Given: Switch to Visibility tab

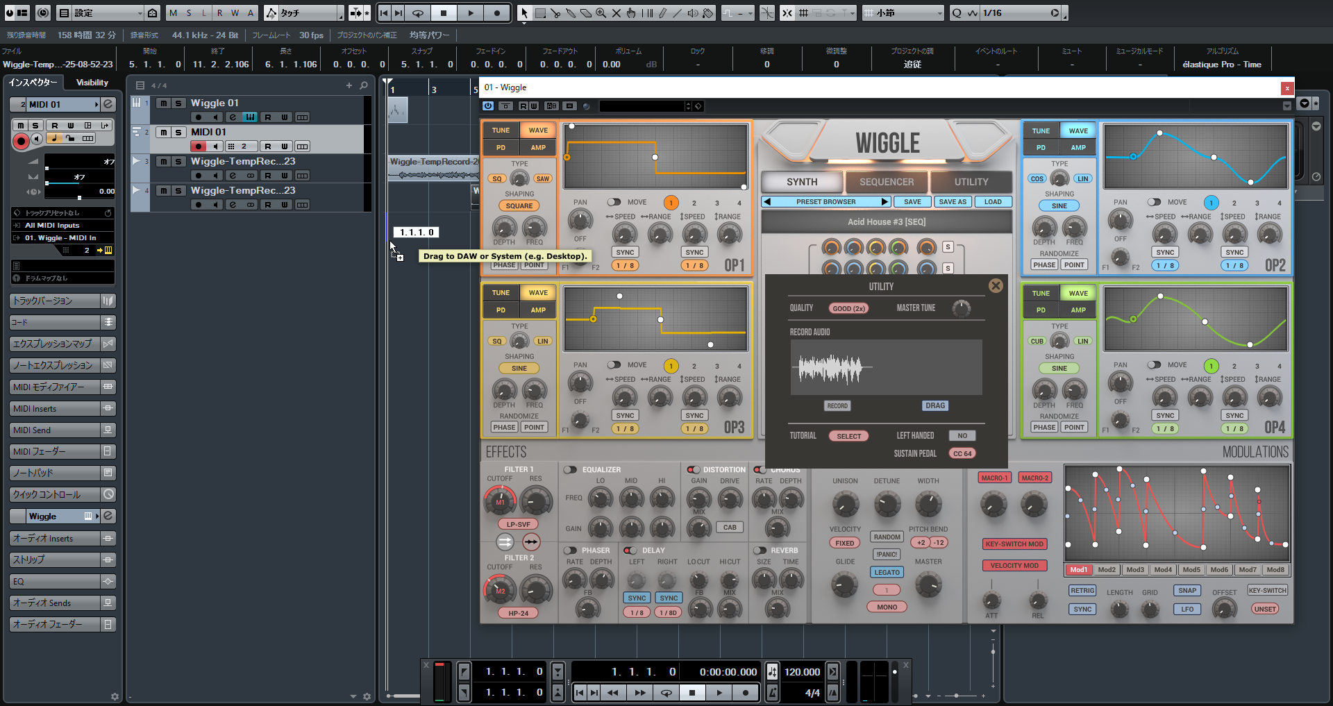Looking at the screenshot, I should (92, 83).
